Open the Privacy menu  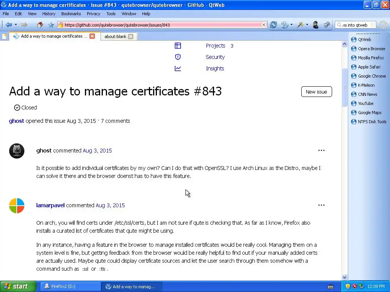click(x=93, y=14)
